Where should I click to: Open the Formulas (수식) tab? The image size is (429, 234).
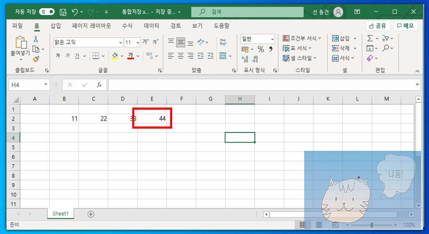127,26
